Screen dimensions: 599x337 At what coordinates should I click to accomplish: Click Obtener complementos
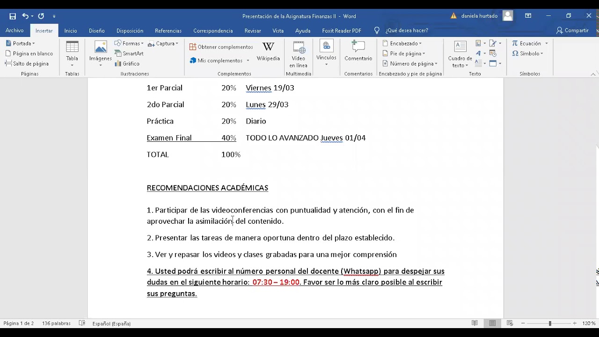point(221,47)
